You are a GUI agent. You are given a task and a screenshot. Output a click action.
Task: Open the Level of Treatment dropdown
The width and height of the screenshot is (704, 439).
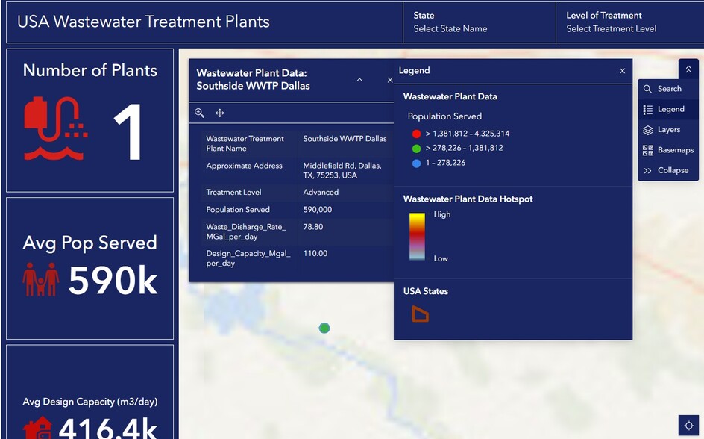coord(629,22)
